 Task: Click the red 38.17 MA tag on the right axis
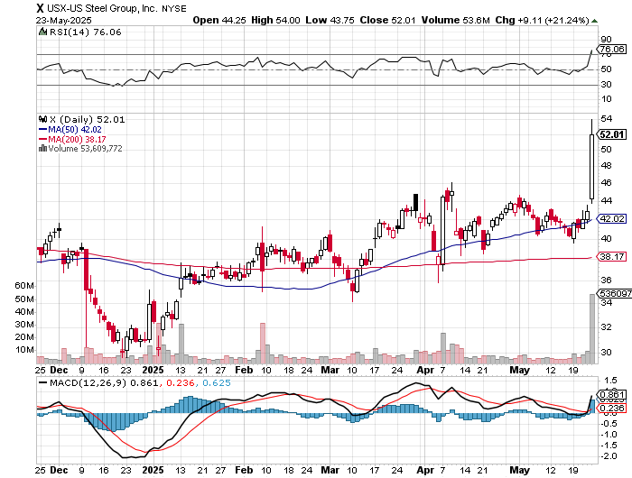pos(612,256)
